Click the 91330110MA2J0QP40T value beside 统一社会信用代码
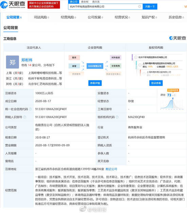The image size is (187, 214). click(x=51, y=109)
